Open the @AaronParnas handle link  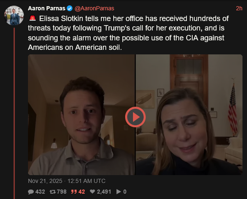[x=94, y=8]
